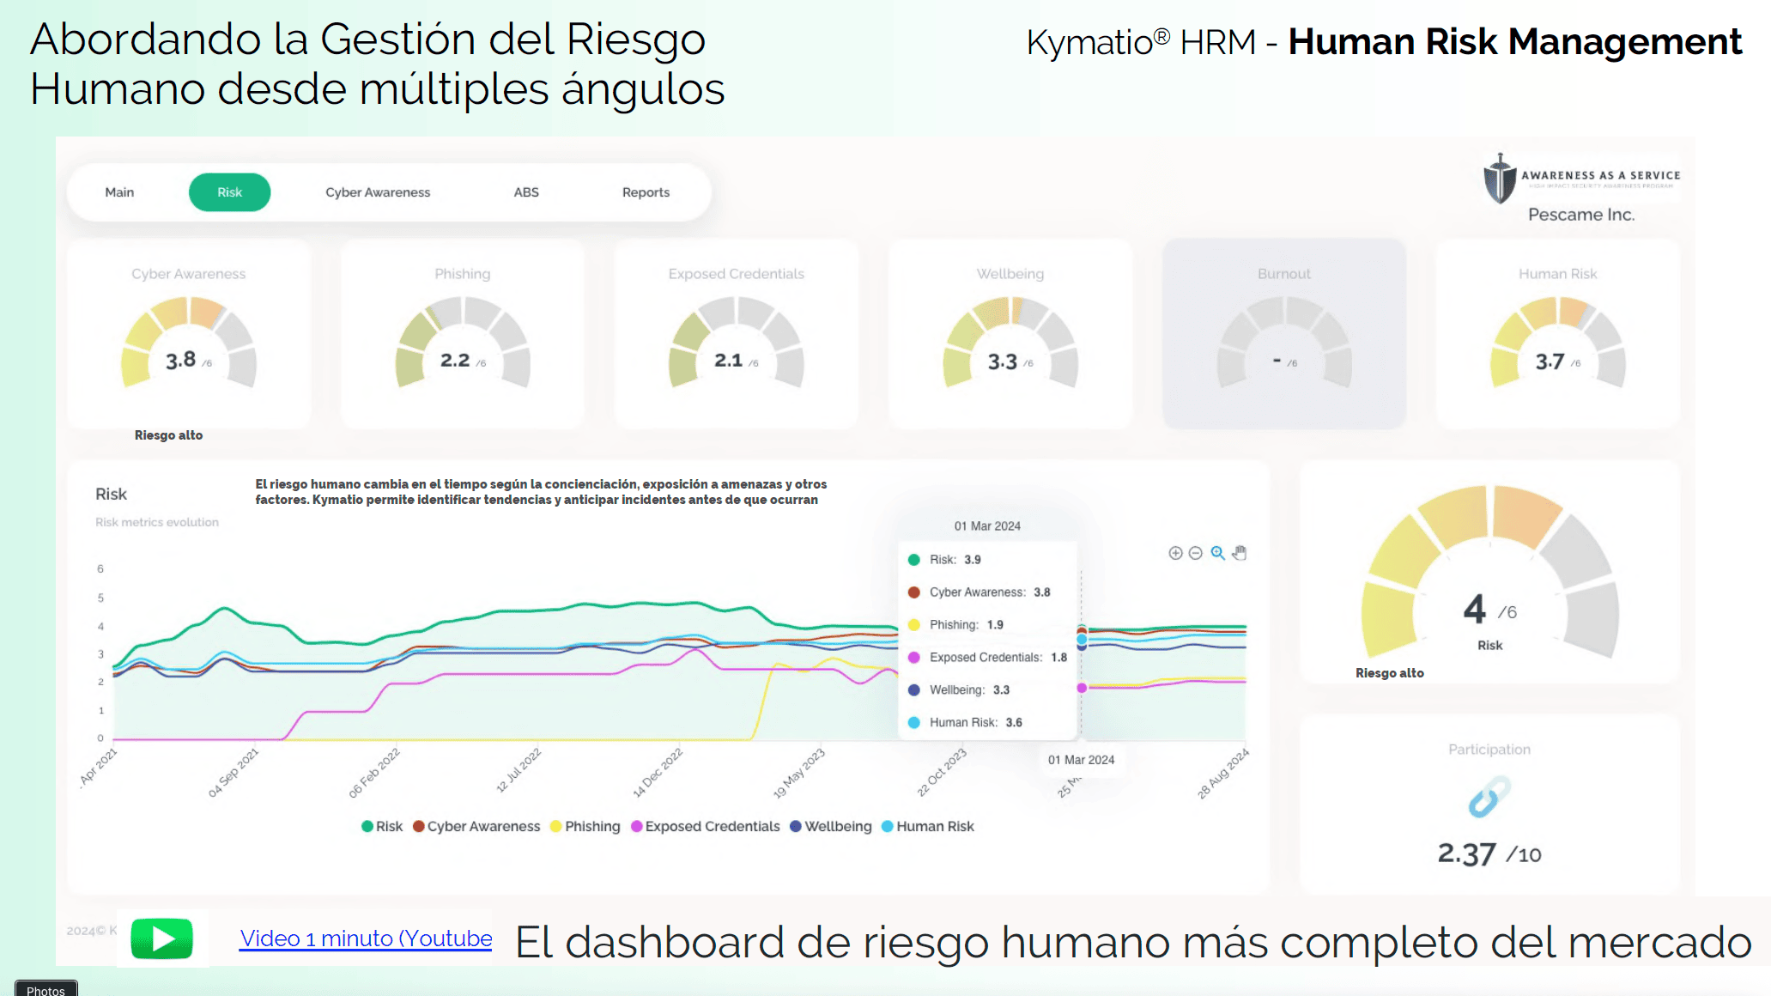
Task: Toggle the Risk series in the chart legend
Action: [x=384, y=826]
